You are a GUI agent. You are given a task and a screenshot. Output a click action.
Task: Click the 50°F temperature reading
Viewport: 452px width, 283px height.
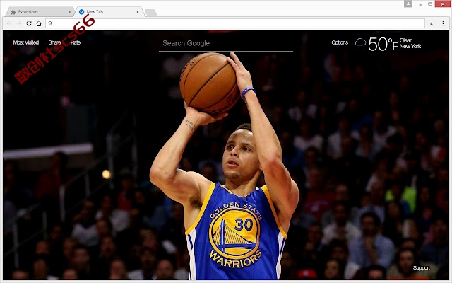coord(383,44)
